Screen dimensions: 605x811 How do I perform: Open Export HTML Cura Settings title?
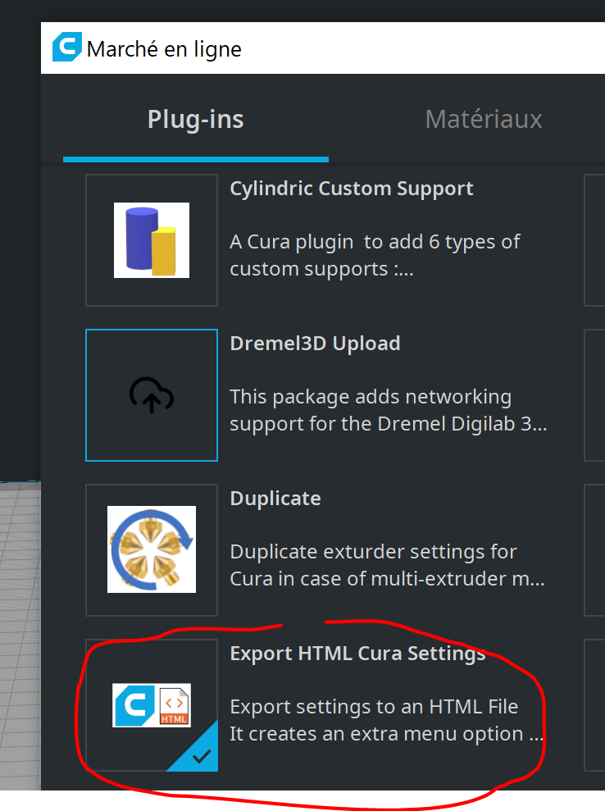(x=357, y=654)
